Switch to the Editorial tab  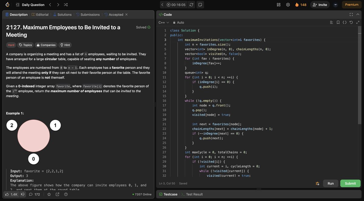tap(40, 14)
